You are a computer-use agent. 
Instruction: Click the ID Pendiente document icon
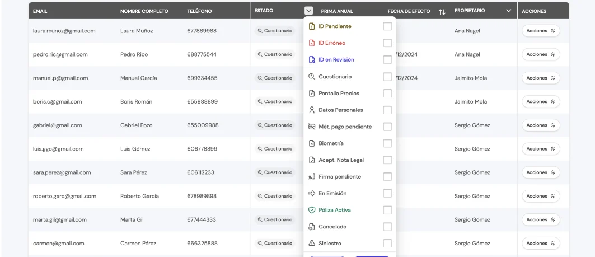pyautogui.click(x=312, y=26)
